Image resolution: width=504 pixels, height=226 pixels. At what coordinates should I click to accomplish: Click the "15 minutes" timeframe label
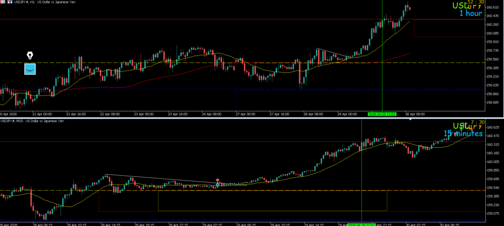(x=463, y=133)
